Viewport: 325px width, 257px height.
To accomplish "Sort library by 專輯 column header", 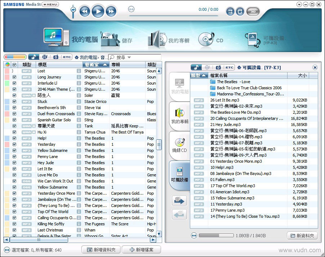I will tap(128, 65).
